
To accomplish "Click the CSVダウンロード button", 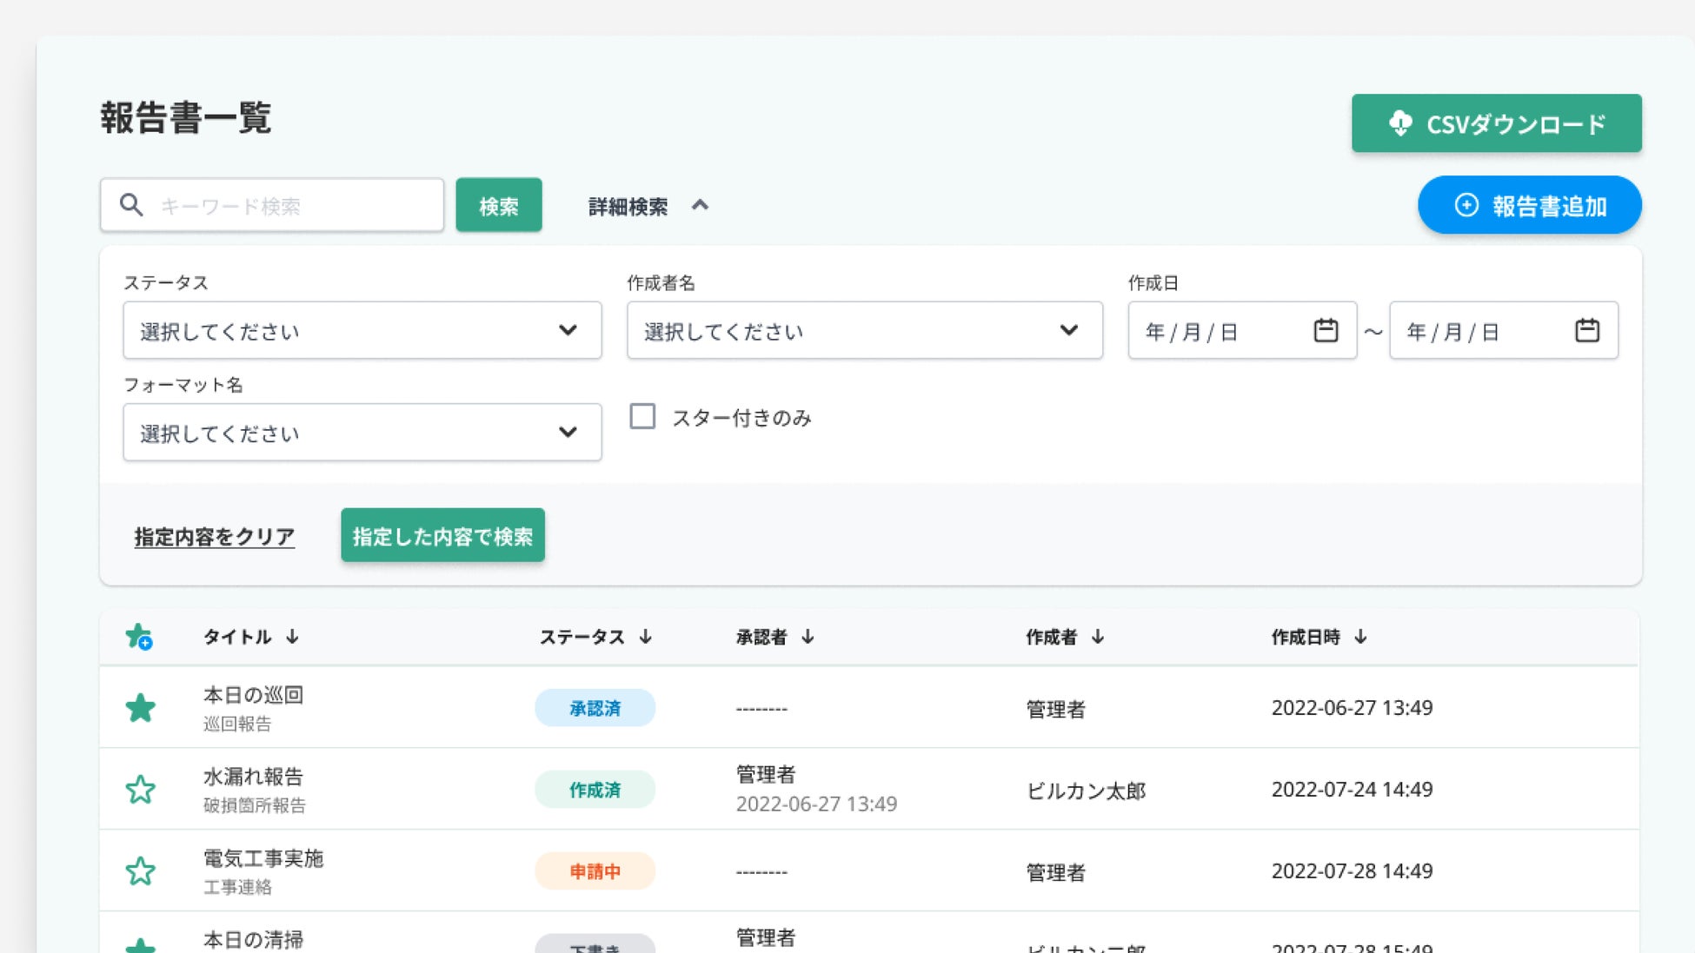I will [1496, 123].
